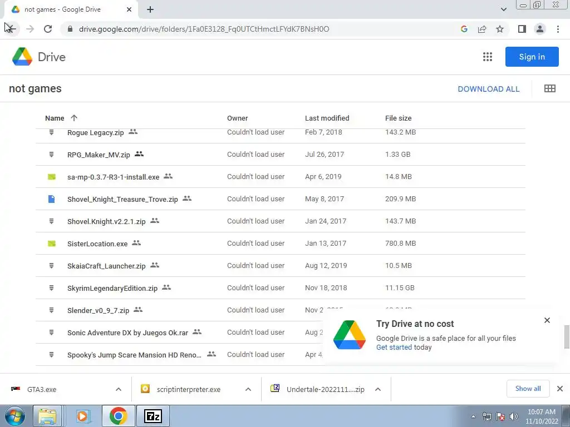Image resolution: width=570 pixels, height=427 pixels.
Task: Select RPG_Maker_MV.zip file name
Action: 99,155
